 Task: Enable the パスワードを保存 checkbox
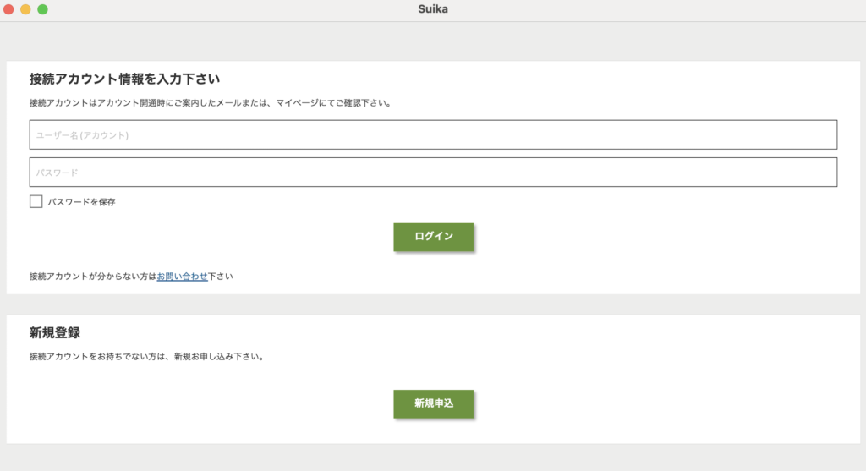36,201
